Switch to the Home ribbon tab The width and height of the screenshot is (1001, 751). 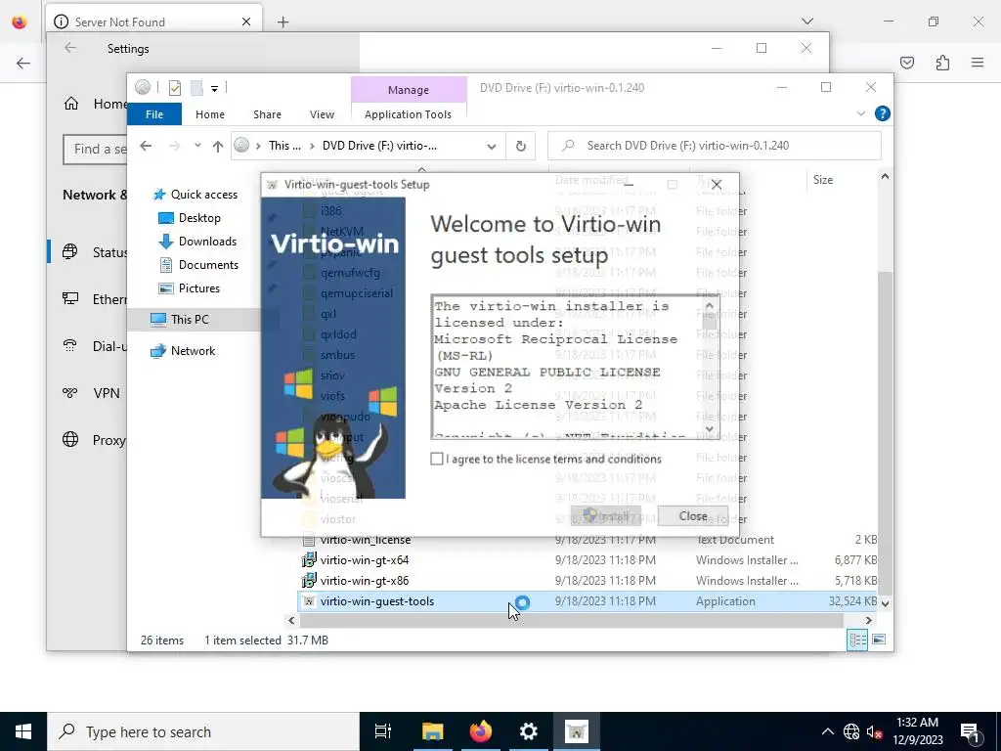(x=210, y=114)
